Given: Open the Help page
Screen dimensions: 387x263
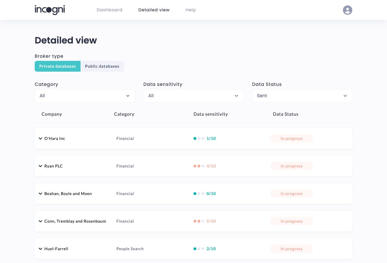Looking at the screenshot, I should 191,10.
